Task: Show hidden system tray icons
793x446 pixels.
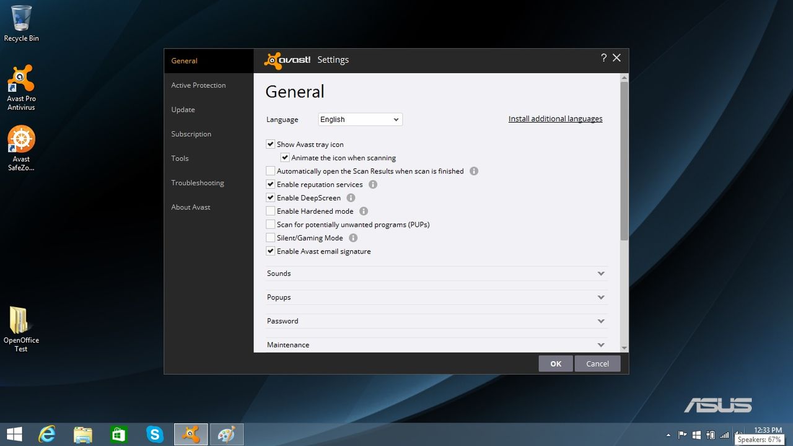Action: point(668,435)
